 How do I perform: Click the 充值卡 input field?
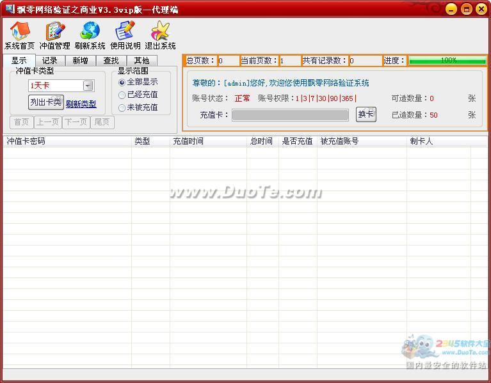pos(290,115)
